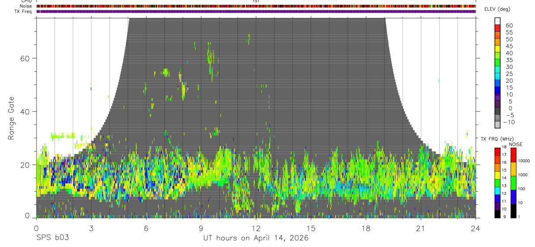Click the '−10' label on the ELEV scale
The width and height of the screenshot is (535, 247).
[509, 122]
